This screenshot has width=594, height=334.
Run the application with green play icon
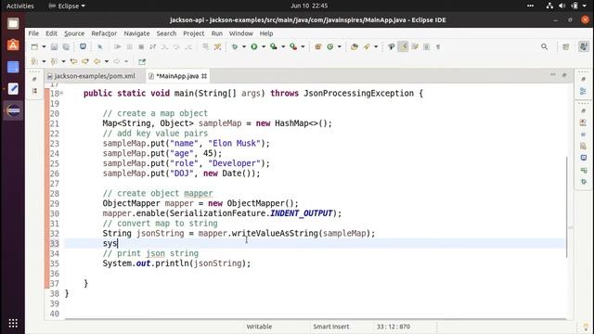[x=254, y=46]
